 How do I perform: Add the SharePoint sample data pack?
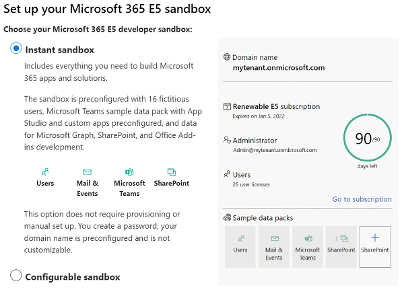click(x=375, y=246)
